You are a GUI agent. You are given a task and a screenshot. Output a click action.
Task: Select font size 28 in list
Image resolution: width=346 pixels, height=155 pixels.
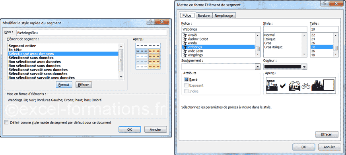point(321,47)
